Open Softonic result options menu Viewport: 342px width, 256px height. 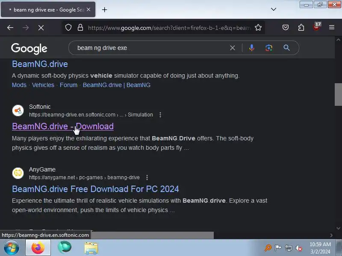click(160, 115)
